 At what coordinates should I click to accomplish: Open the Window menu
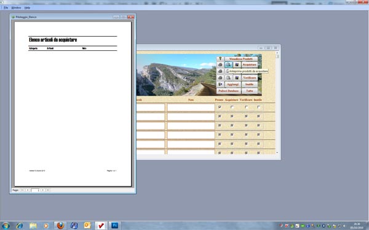coord(16,8)
